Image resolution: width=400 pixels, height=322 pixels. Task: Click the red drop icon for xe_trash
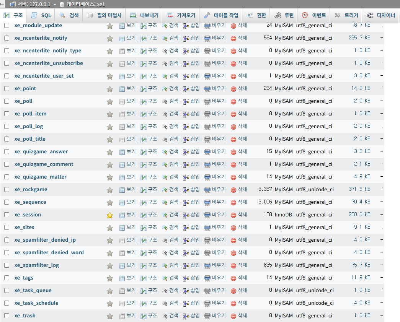(233, 316)
